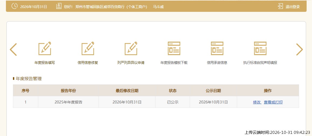
Task: Open the 年度报告模板下载 page icon
Action: pos(174,48)
